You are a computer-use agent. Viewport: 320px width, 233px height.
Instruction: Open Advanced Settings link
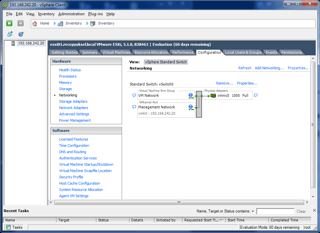click(x=74, y=114)
